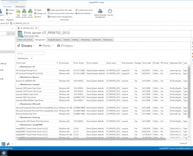Open the Ports dropdown menu
Screen dimensions: 193x156
46,46
